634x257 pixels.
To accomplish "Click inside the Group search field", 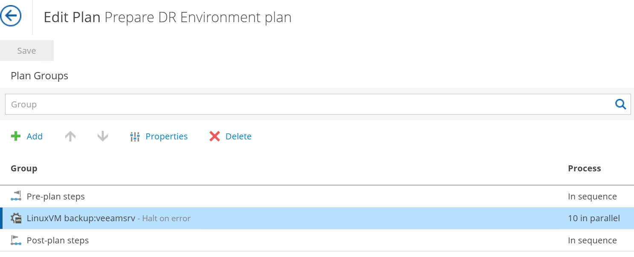I will [x=171, y=104].
